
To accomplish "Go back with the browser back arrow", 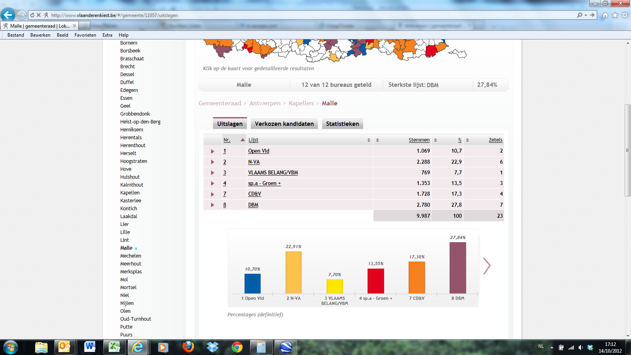I will pyautogui.click(x=8, y=15).
